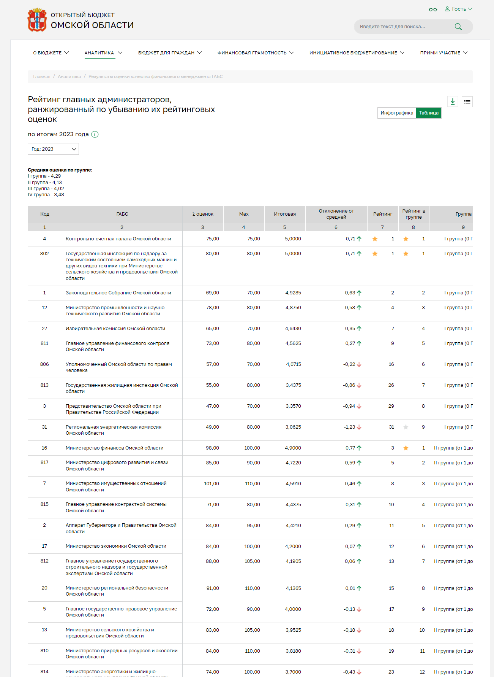Go to Главная breadcrumb link

pyautogui.click(x=41, y=76)
